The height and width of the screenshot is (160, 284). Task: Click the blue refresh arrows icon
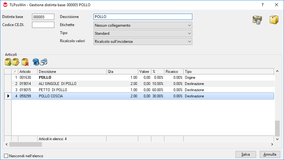36,62
